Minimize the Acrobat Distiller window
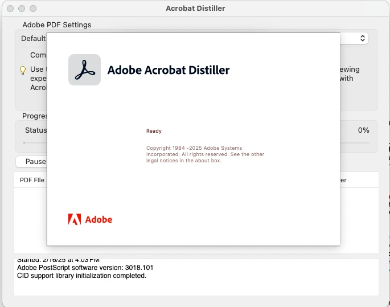Viewport: 390px width, 307px height. click(x=22, y=9)
